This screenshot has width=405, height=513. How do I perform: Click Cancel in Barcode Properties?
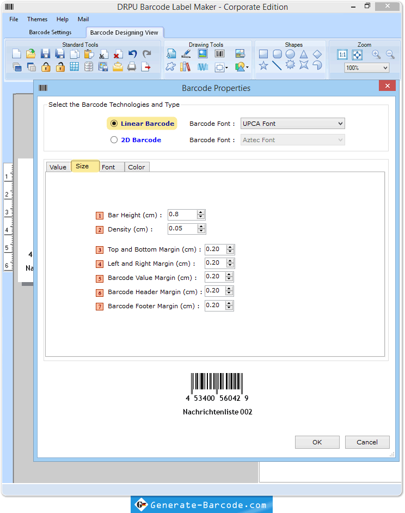(x=367, y=442)
